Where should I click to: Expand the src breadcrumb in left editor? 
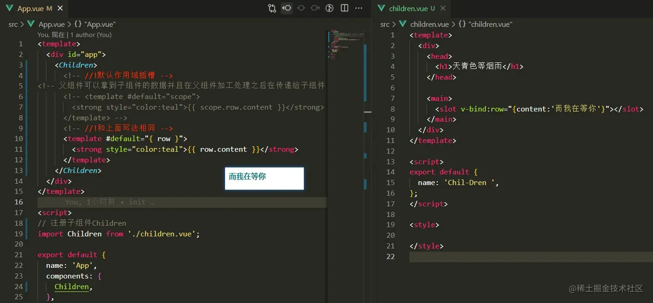(x=13, y=25)
